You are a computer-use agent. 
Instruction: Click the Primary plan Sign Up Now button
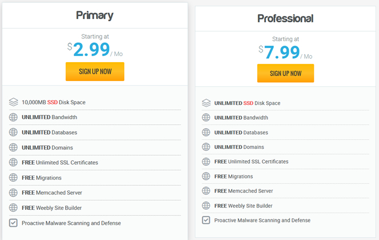click(x=95, y=72)
